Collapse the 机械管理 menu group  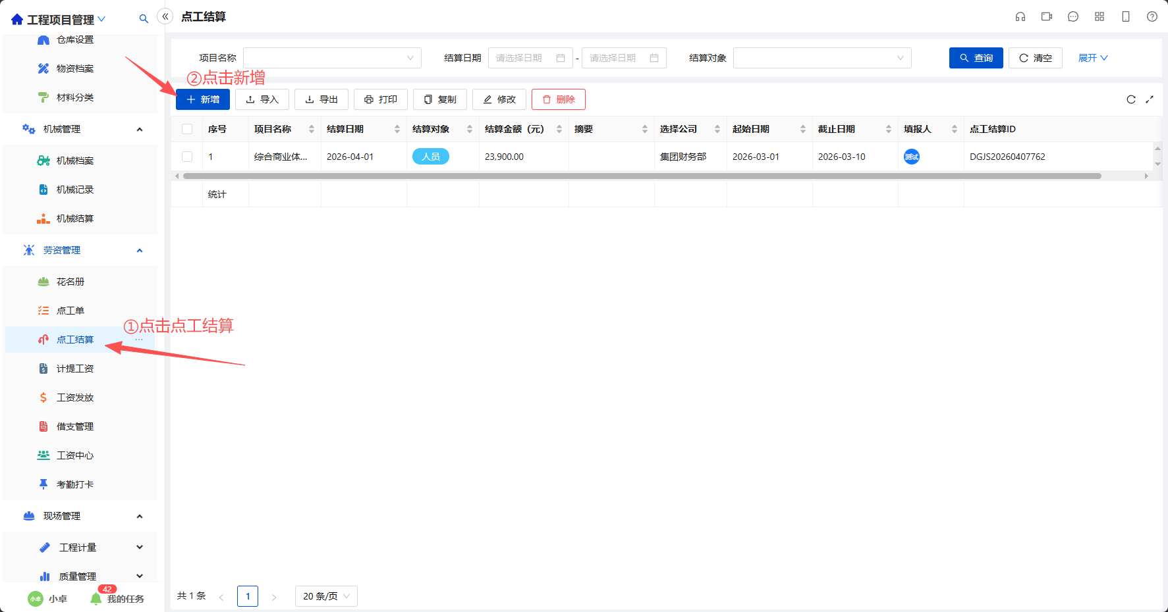[x=140, y=129]
